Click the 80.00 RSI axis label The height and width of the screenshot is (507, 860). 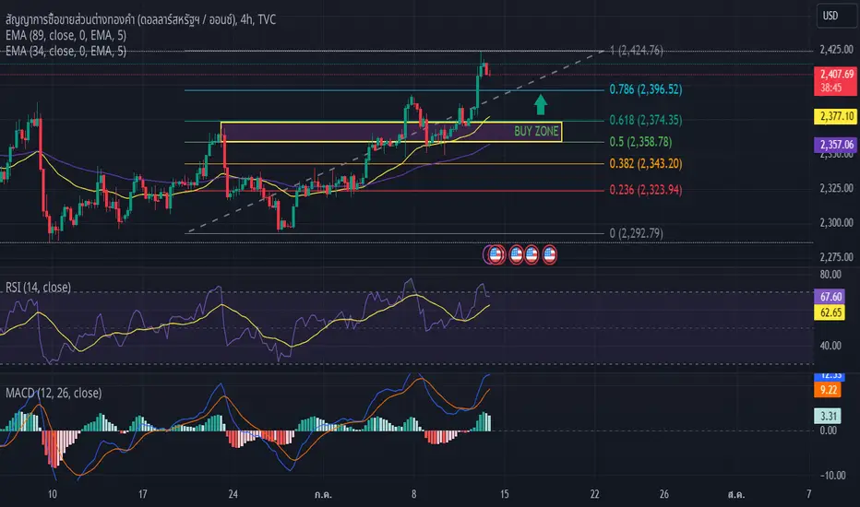click(830, 274)
